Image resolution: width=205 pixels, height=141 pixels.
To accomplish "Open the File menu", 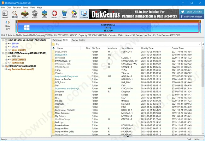I will point(3,8).
